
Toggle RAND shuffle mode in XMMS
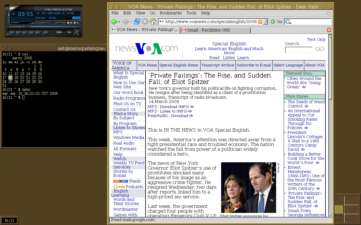(60, 33)
